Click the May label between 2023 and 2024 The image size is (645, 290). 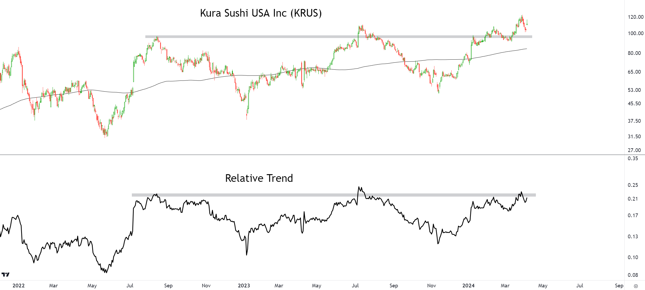(317, 286)
